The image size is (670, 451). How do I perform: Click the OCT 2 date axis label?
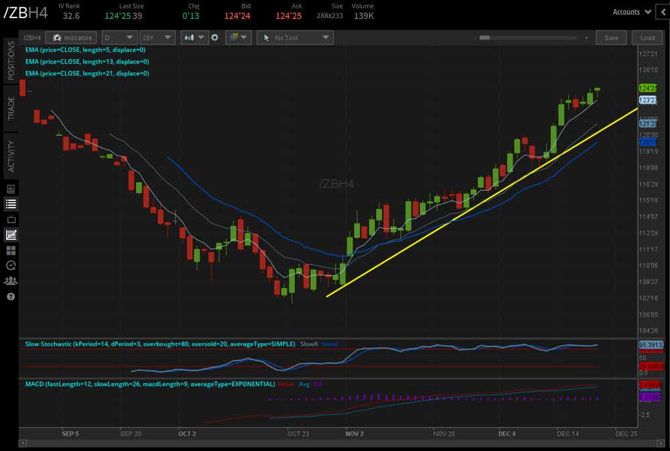187,434
